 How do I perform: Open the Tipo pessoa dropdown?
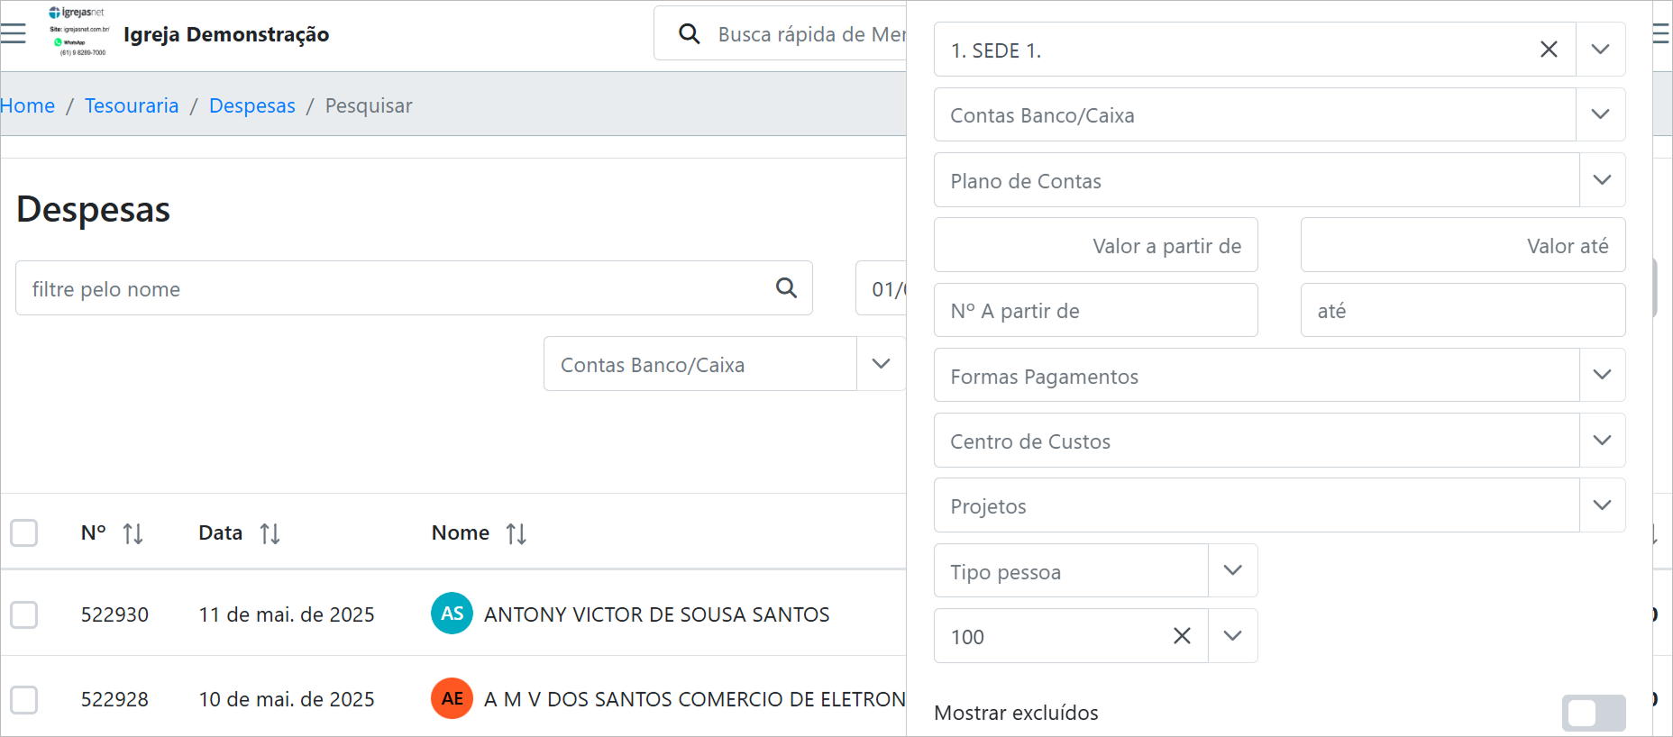(1232, 570)
